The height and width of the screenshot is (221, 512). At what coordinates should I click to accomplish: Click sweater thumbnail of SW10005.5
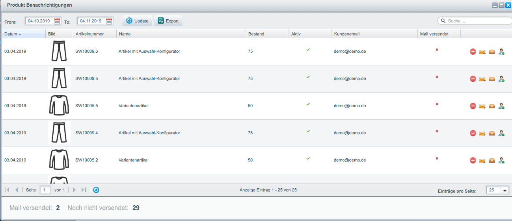pos(59,105)
